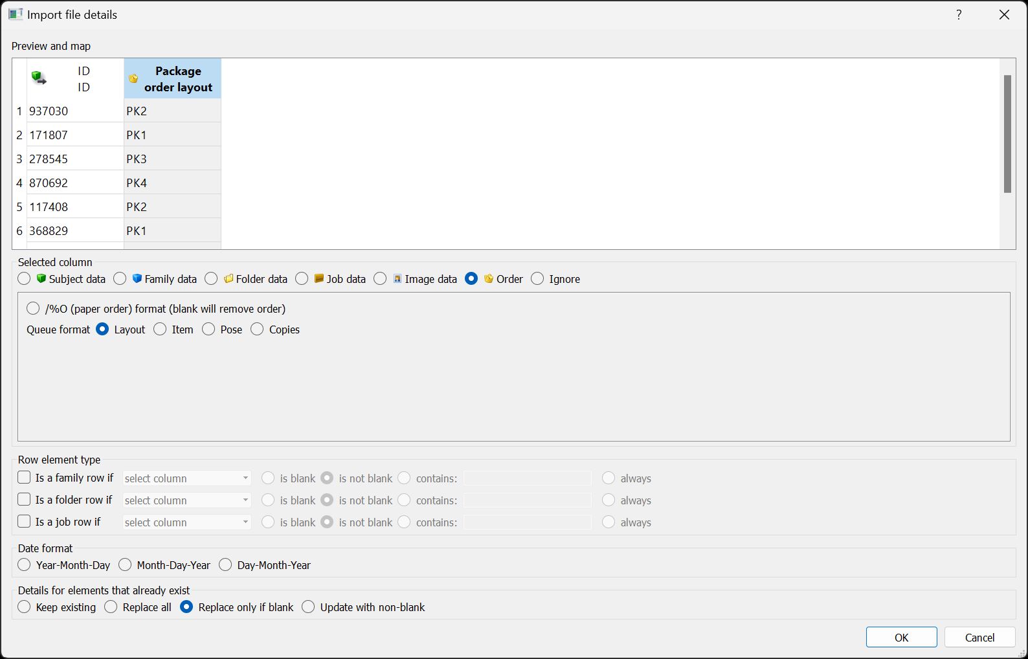
Task: Click the yellow Folder data icon
Action: click(x=229, y=278)
